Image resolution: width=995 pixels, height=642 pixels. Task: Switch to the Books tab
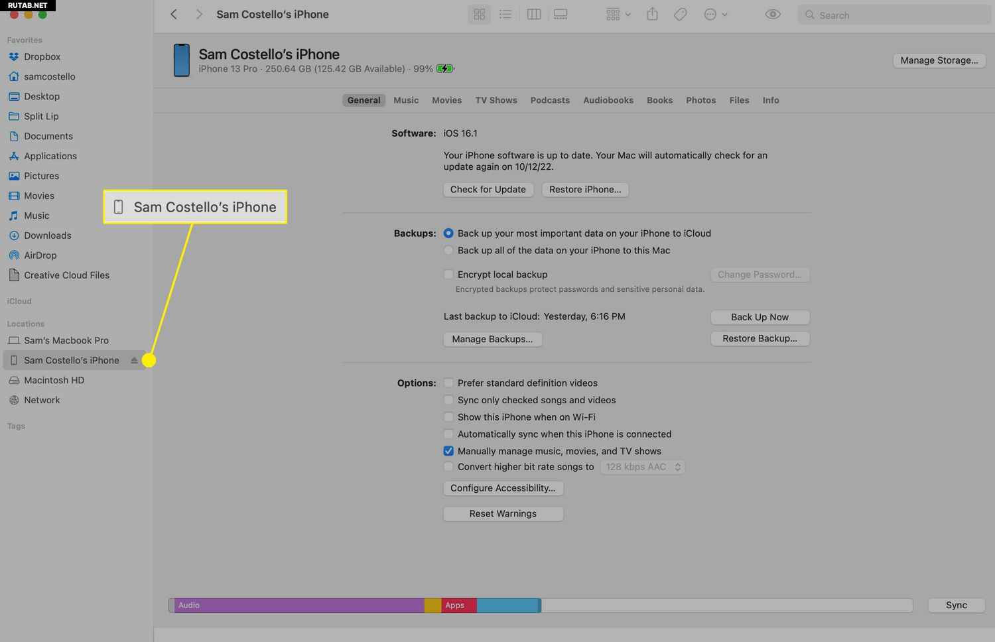659,100
